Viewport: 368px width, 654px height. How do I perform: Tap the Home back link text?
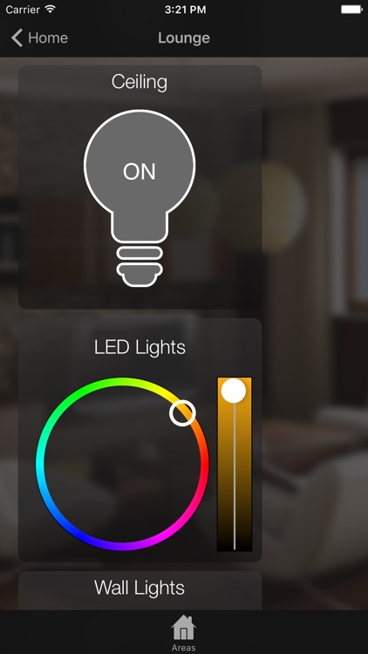[48, 38]
